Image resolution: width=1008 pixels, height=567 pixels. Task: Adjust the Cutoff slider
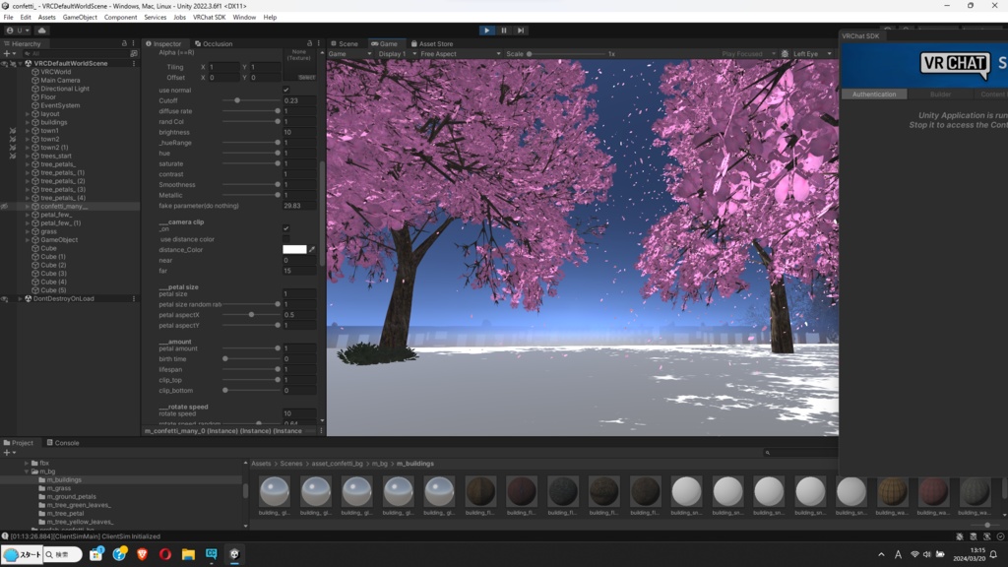251,101
